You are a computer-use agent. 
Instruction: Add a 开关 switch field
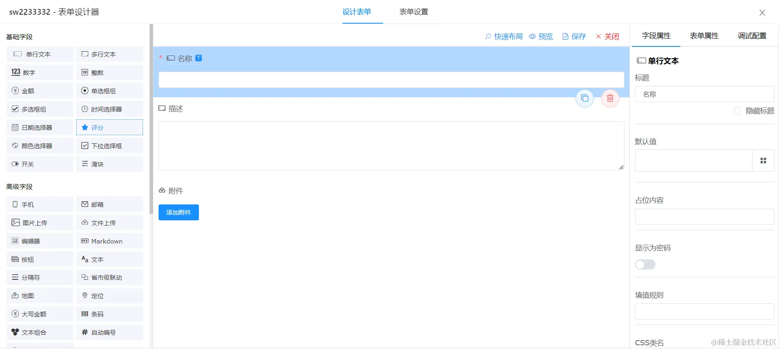tap(40, 164)
